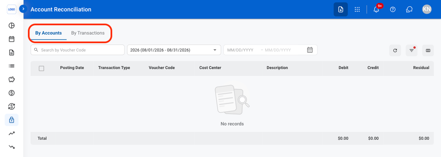Open the document sidebar icon
The height and width of the screenshot is (157, 441).
pos(11,52)
